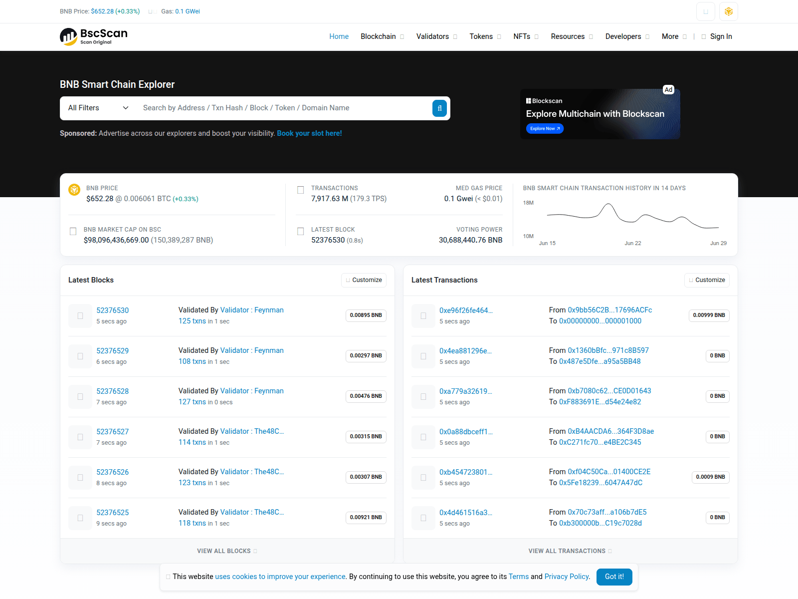Open block 52376527
Viewport: 798px width, 599px height.
(x=112, y=432)
